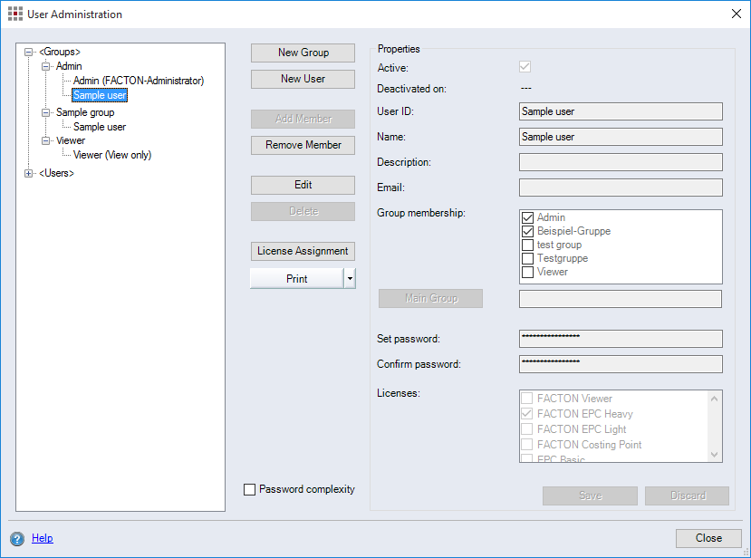The width and height of the screenshot is (751, 558).
Task: Enable Password complexity
Action: [249, 488]
